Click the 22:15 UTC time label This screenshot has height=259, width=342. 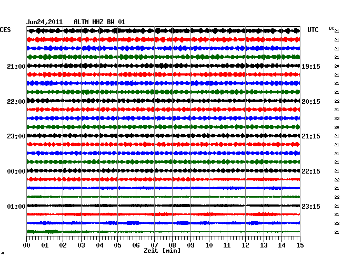point(311,171)
